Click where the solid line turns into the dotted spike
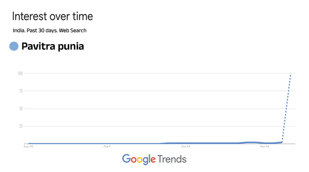This screenshot has height=172, width=309. tap(281, 142)
